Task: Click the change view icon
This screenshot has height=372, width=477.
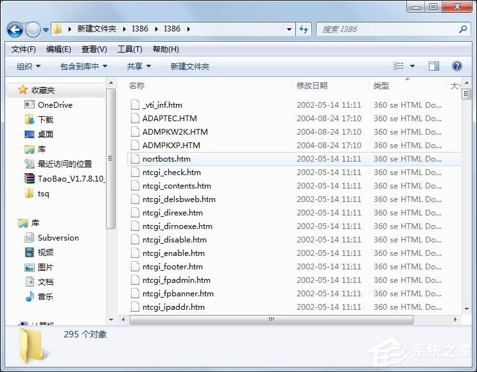Action: coord(398,66)
